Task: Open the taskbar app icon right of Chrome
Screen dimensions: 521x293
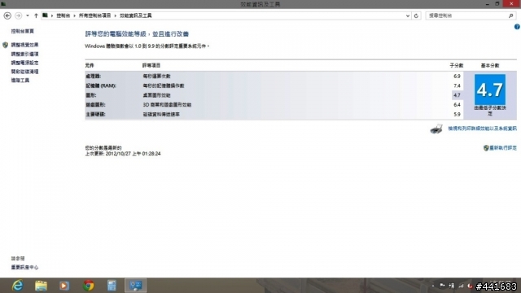Action: pos(112,286)
